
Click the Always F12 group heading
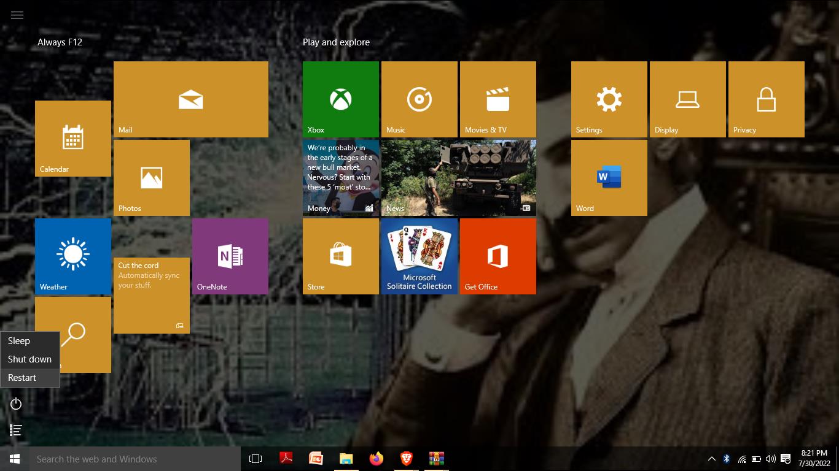point(60,42)
